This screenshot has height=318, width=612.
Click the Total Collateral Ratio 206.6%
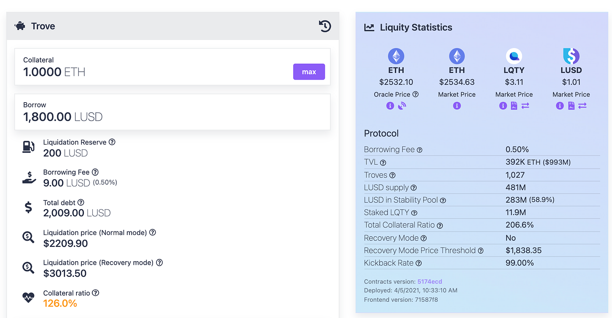pyautogui.click(x=520, y=225)
